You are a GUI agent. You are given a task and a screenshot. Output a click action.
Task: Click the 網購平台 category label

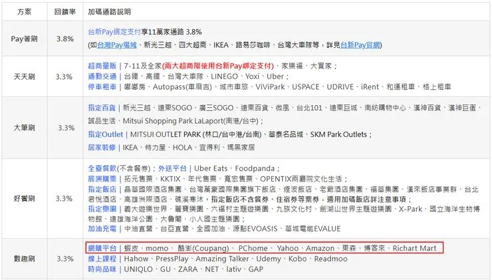pos(102,248)
